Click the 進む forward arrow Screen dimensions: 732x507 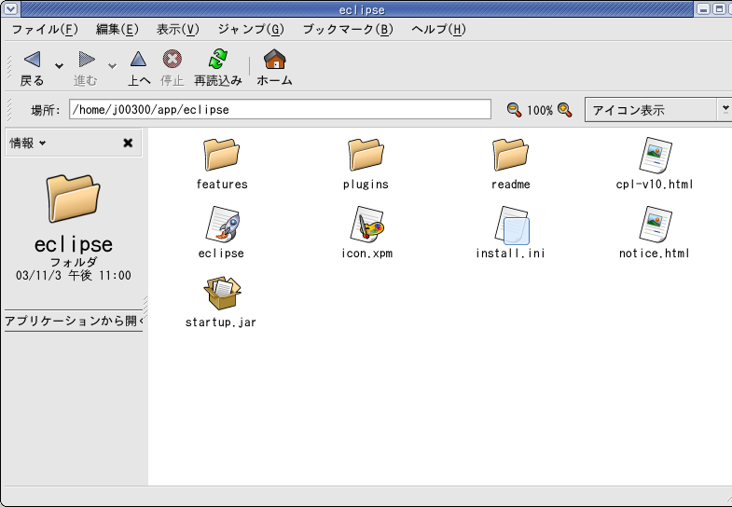[x=87, y=60]
